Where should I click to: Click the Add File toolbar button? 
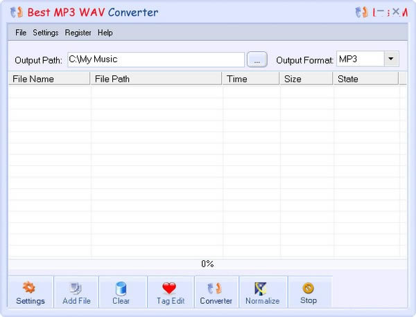coord(76,292)
